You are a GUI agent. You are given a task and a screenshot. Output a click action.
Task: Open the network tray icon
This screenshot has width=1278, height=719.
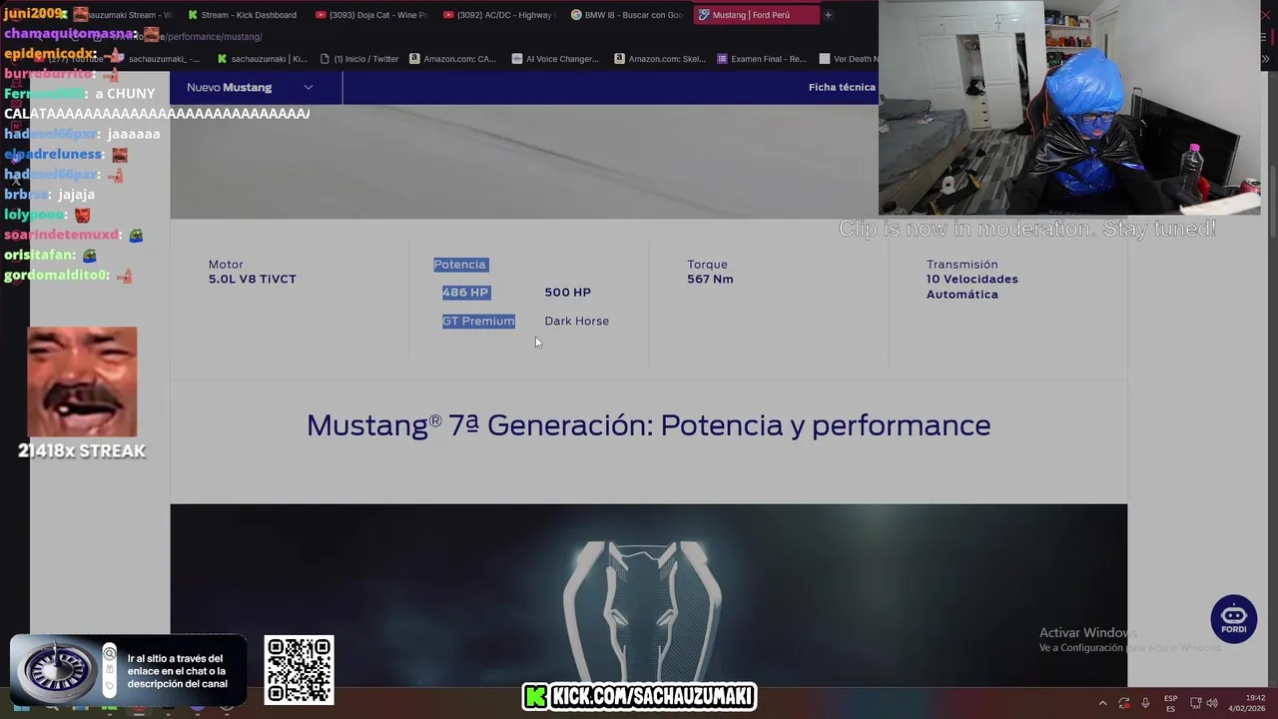[x=1195, y=703]
